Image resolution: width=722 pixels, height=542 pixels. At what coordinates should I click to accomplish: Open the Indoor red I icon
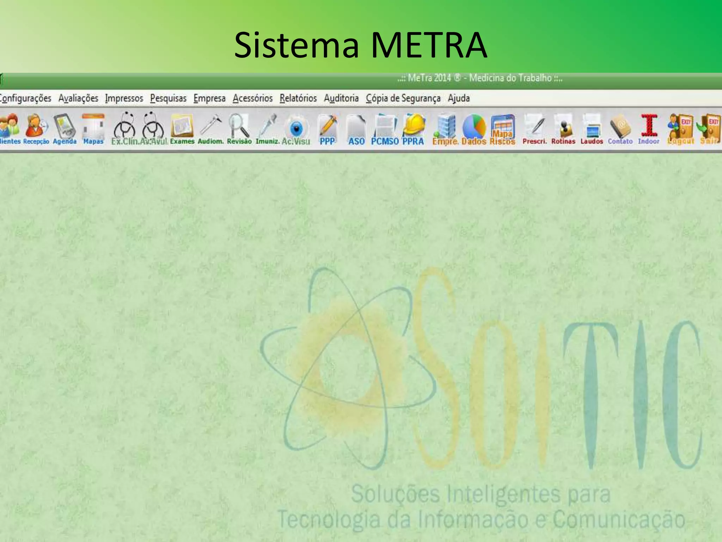point(649,128)
